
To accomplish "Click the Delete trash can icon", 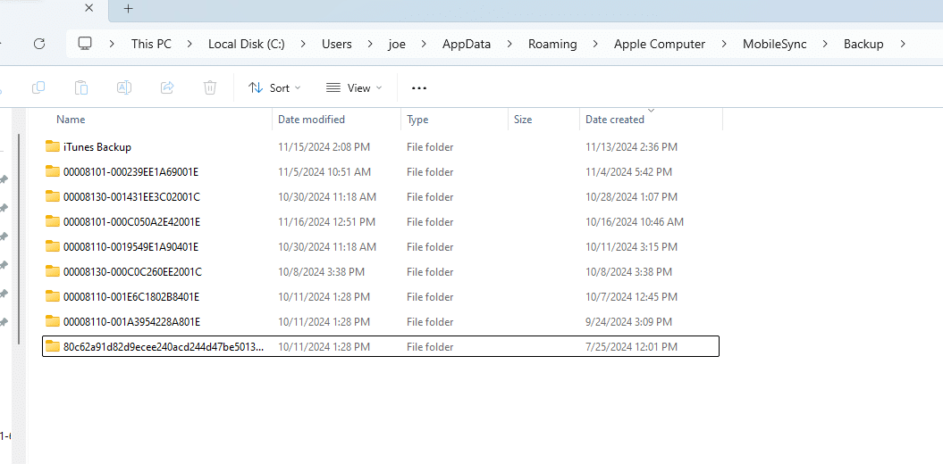I will pos(210,87).
